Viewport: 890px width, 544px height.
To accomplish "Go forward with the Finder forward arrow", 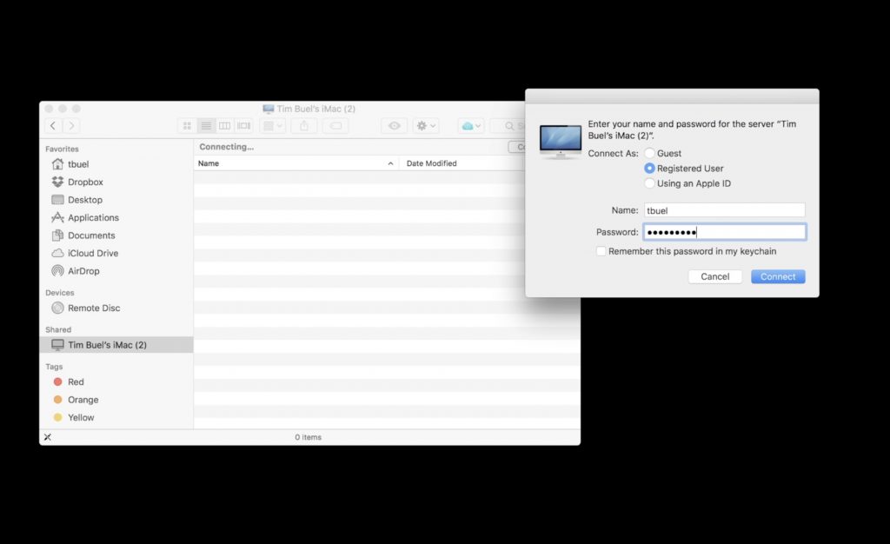I will [x=71, y=125].
